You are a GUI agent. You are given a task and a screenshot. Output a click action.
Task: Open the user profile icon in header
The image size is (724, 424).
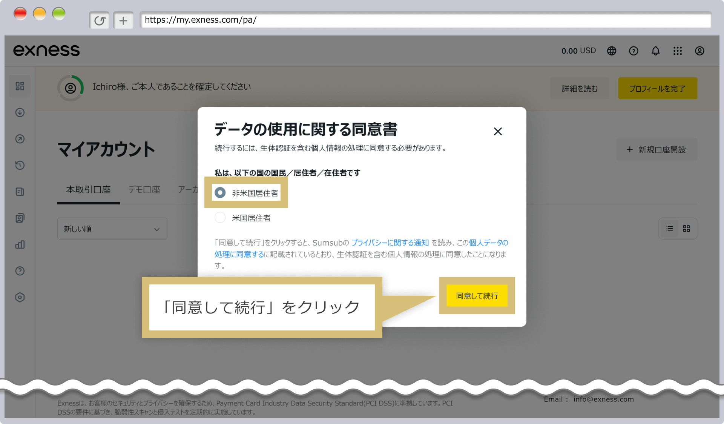coord(699,51)
